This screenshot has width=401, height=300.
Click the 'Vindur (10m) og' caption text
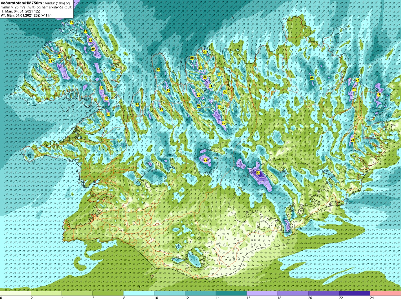57,3
